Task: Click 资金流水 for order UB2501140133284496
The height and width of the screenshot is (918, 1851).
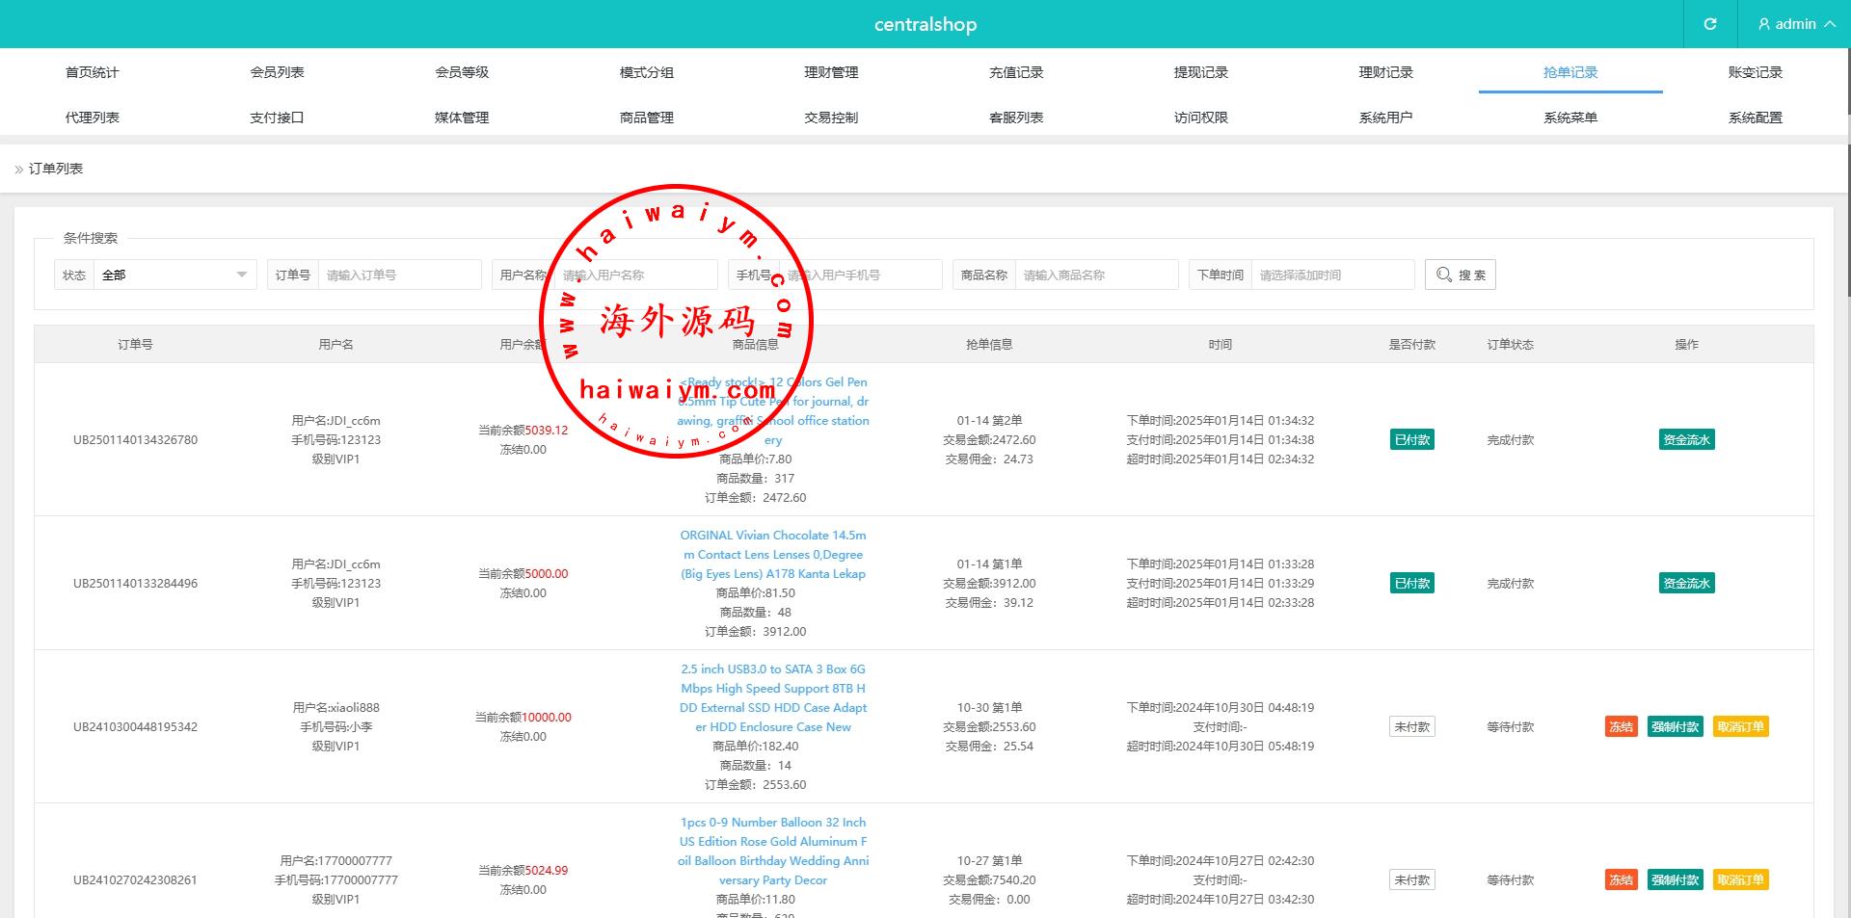Action: tap(1686, 584)
